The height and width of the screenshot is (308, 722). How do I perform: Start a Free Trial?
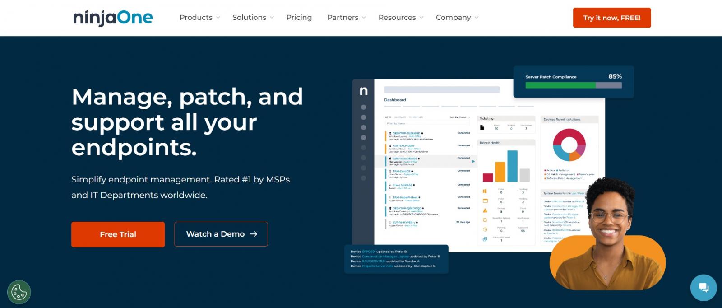tap(118, 234)
